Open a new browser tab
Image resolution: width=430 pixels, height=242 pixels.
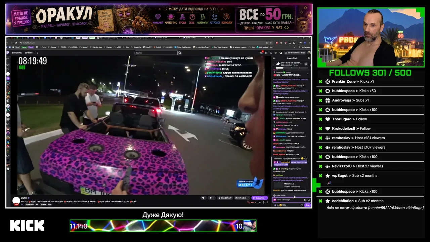tap(212, 38)
